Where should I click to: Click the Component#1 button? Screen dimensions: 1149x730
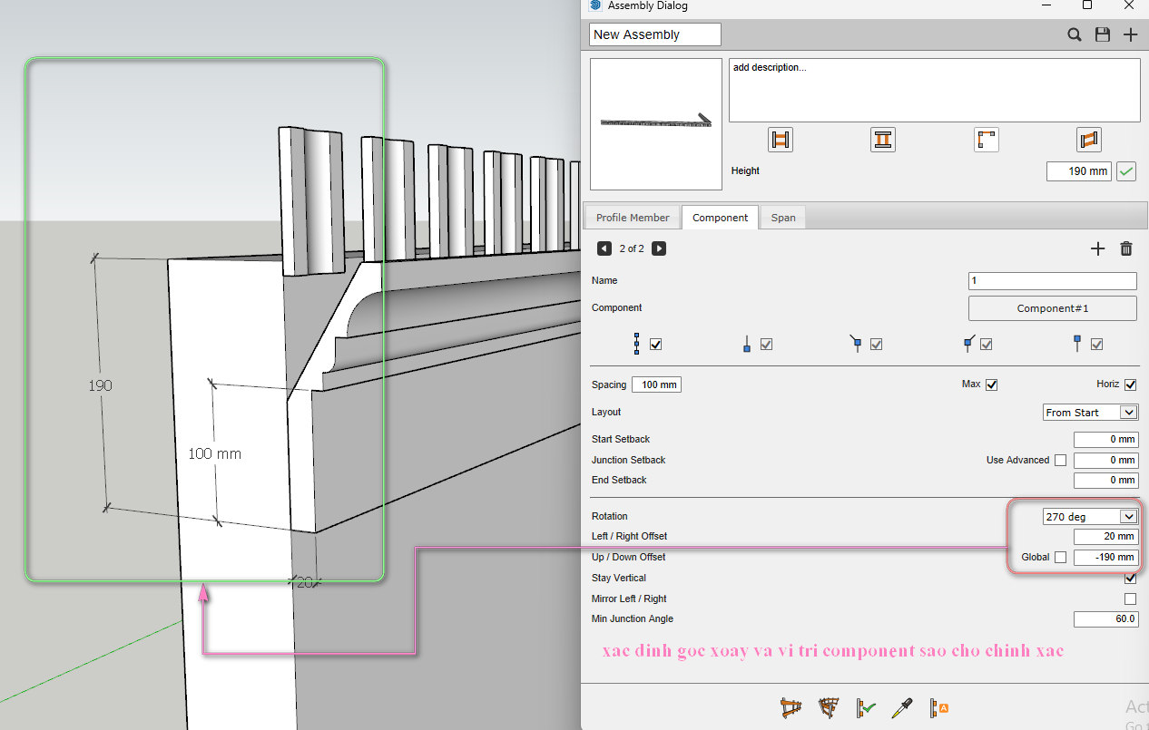click(1052, 308)
